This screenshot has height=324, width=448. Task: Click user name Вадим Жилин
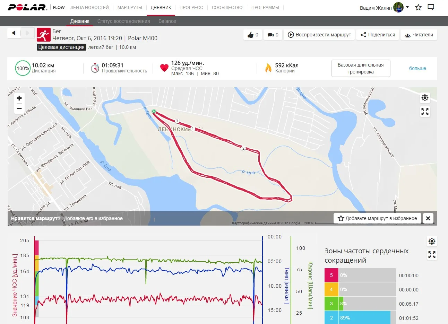376,8
